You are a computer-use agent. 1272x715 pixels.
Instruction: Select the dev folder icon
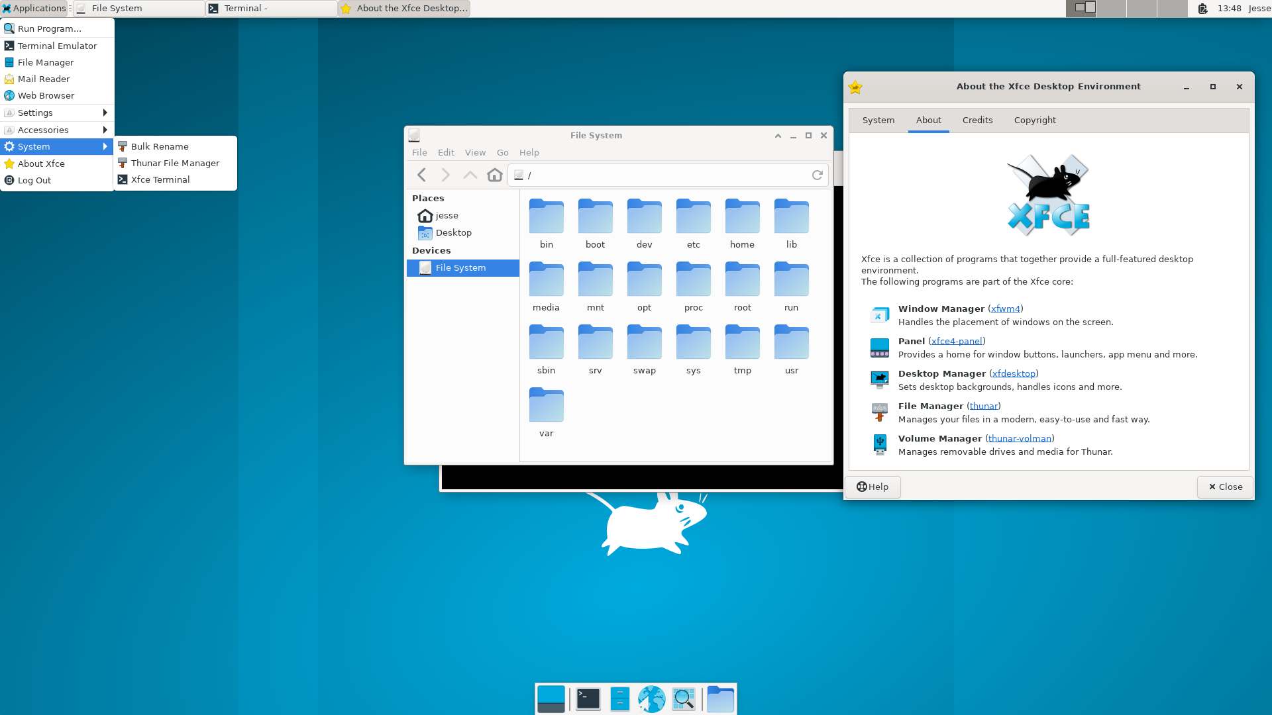[x=644, y=216]
